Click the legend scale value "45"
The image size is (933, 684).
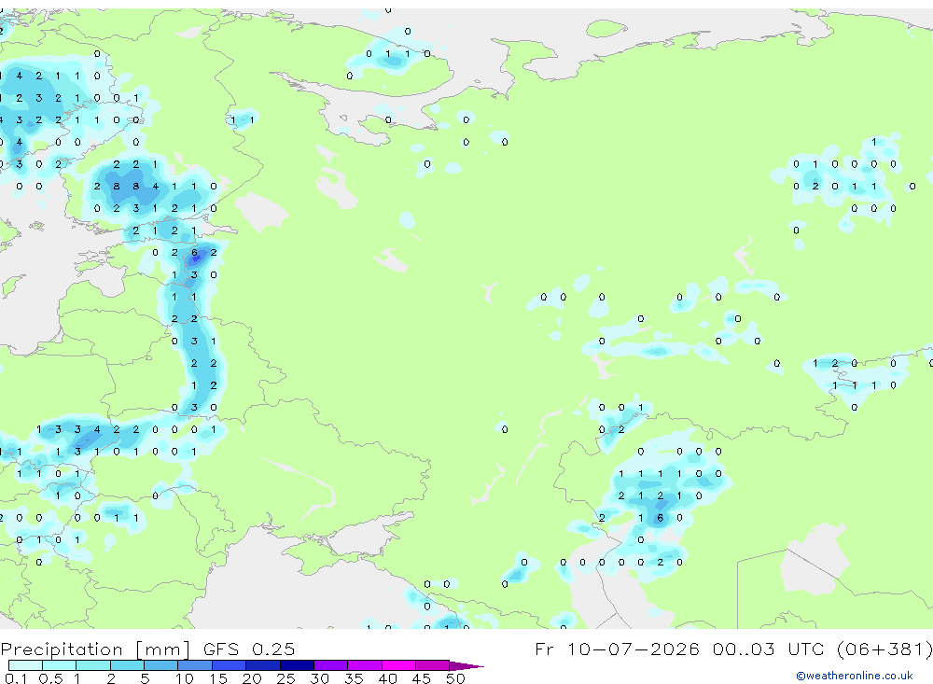pos(422,678)
